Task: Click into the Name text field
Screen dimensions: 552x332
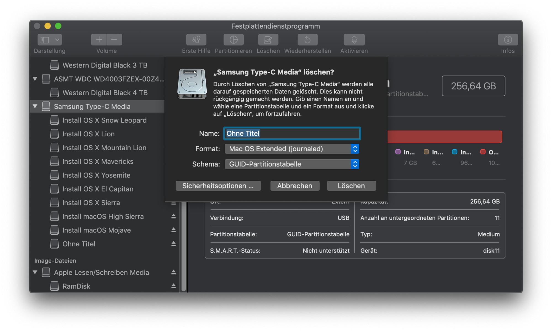Action: tap(292, 134)
